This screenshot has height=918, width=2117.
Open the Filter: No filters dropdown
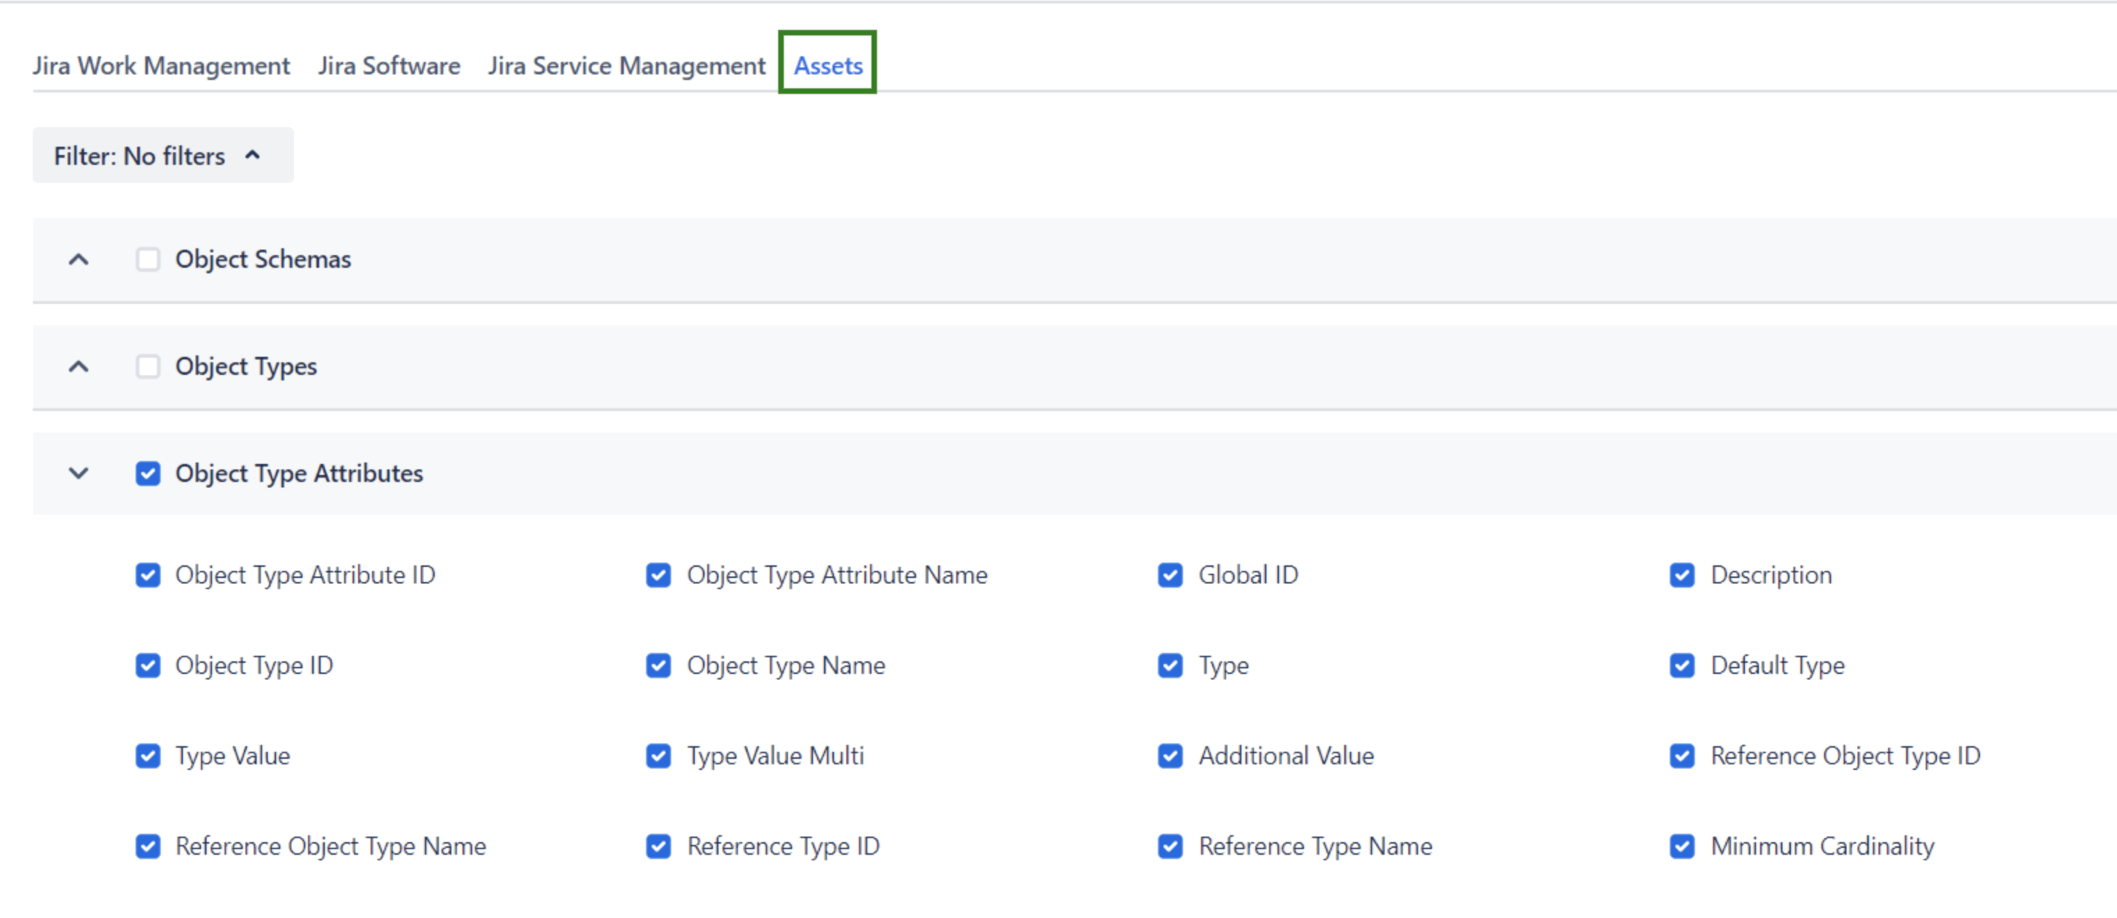[x=162, y=154]
